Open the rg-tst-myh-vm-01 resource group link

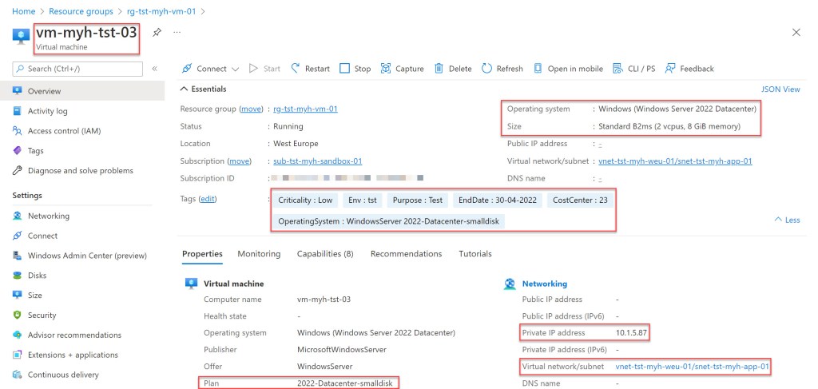[x=305, y=109]
